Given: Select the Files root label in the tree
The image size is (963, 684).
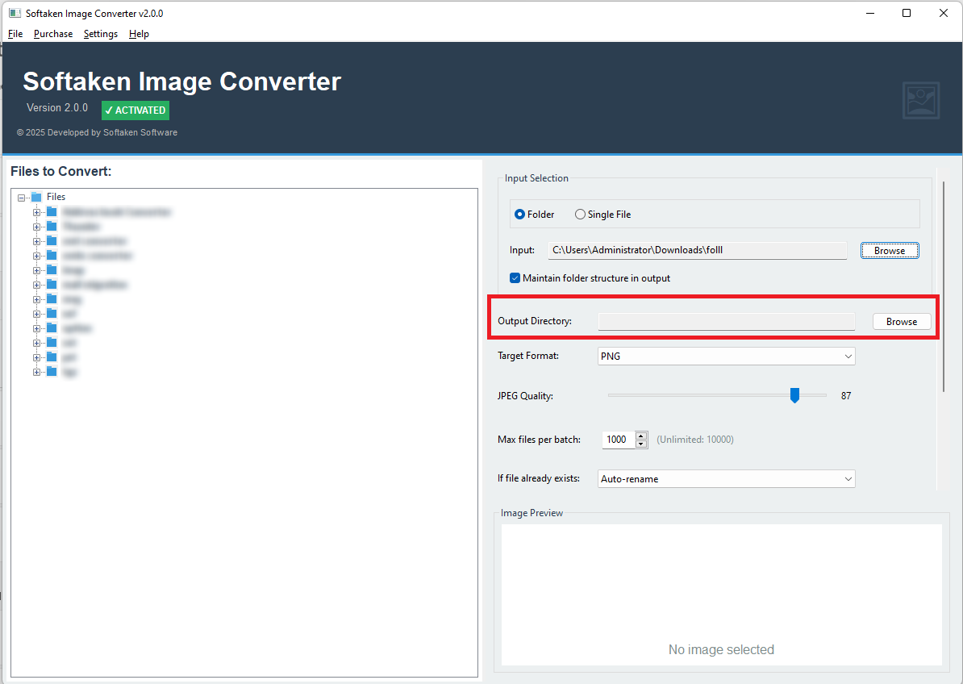Looking at the screenshot, I should coord(56,197).
